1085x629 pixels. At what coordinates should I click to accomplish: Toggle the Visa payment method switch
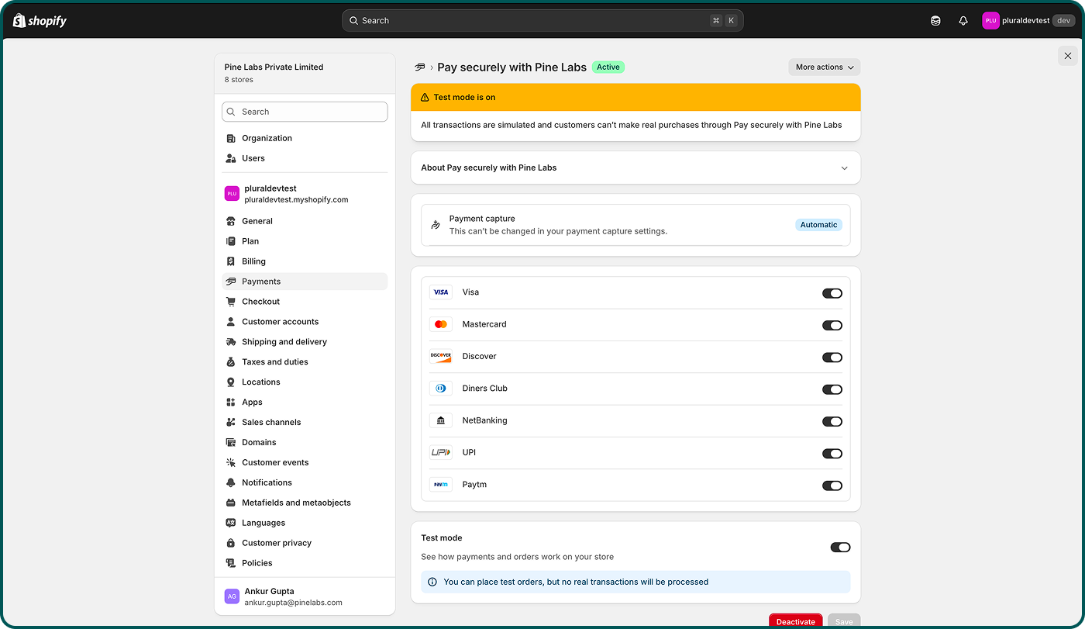(x=832, y=293)
